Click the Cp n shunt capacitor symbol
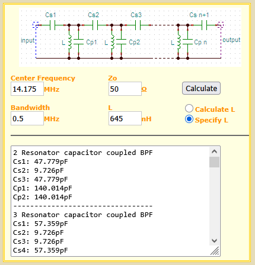Screen dimensions: 255x265 click(188, 42)
